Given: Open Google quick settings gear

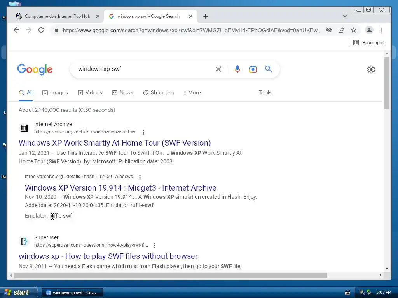Looking at the screenshot, I should [x=371, y=69].
